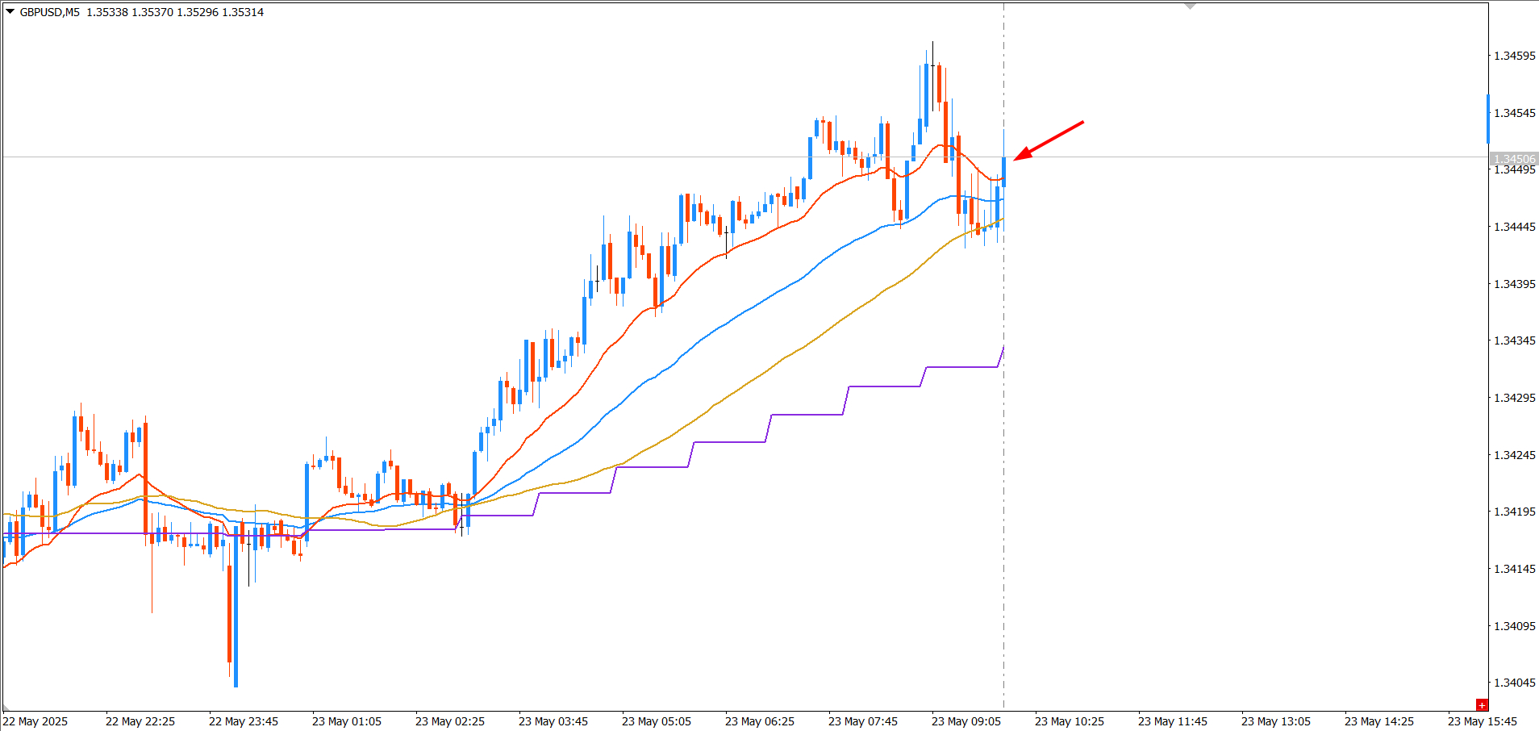Click the red arrow drawing object
Image resolution: width=1539 pixels, height=731 pixels.
tap(1049, 141)
